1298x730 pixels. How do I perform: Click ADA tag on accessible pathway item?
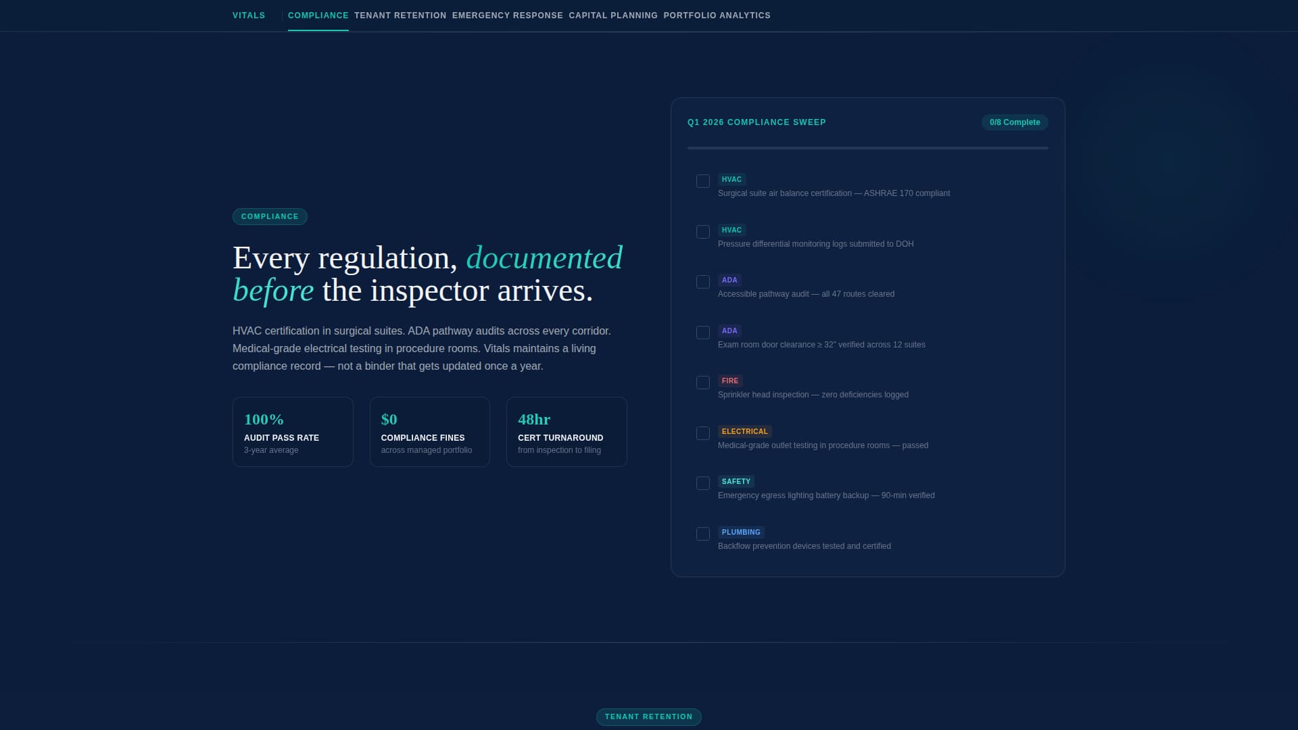point(729,281)
